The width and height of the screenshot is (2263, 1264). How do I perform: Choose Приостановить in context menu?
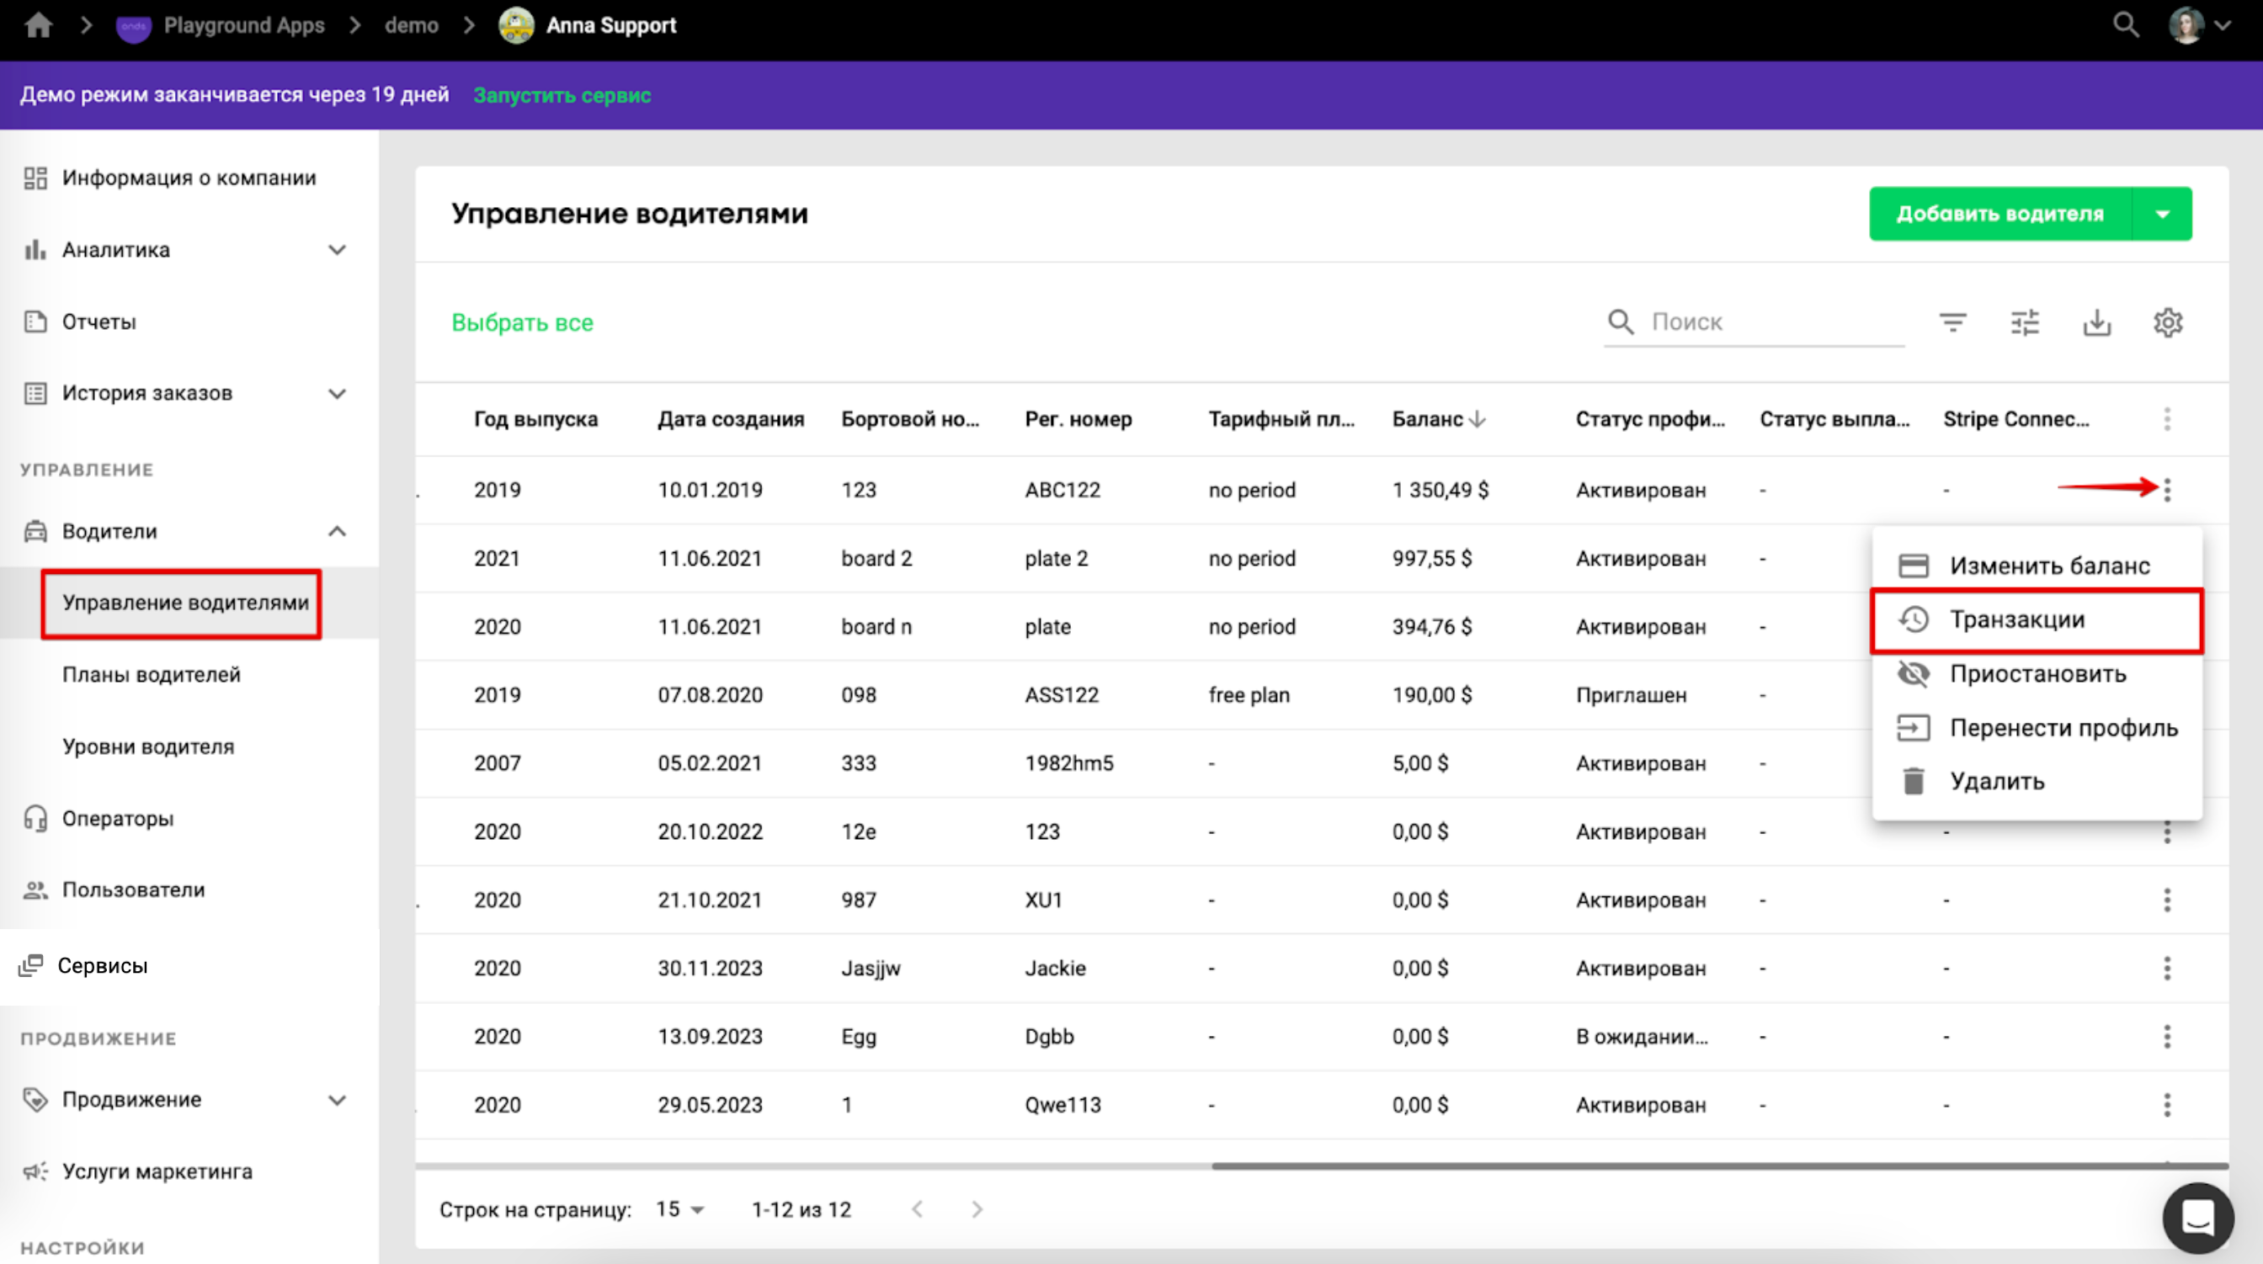(x=2037, y=674)
